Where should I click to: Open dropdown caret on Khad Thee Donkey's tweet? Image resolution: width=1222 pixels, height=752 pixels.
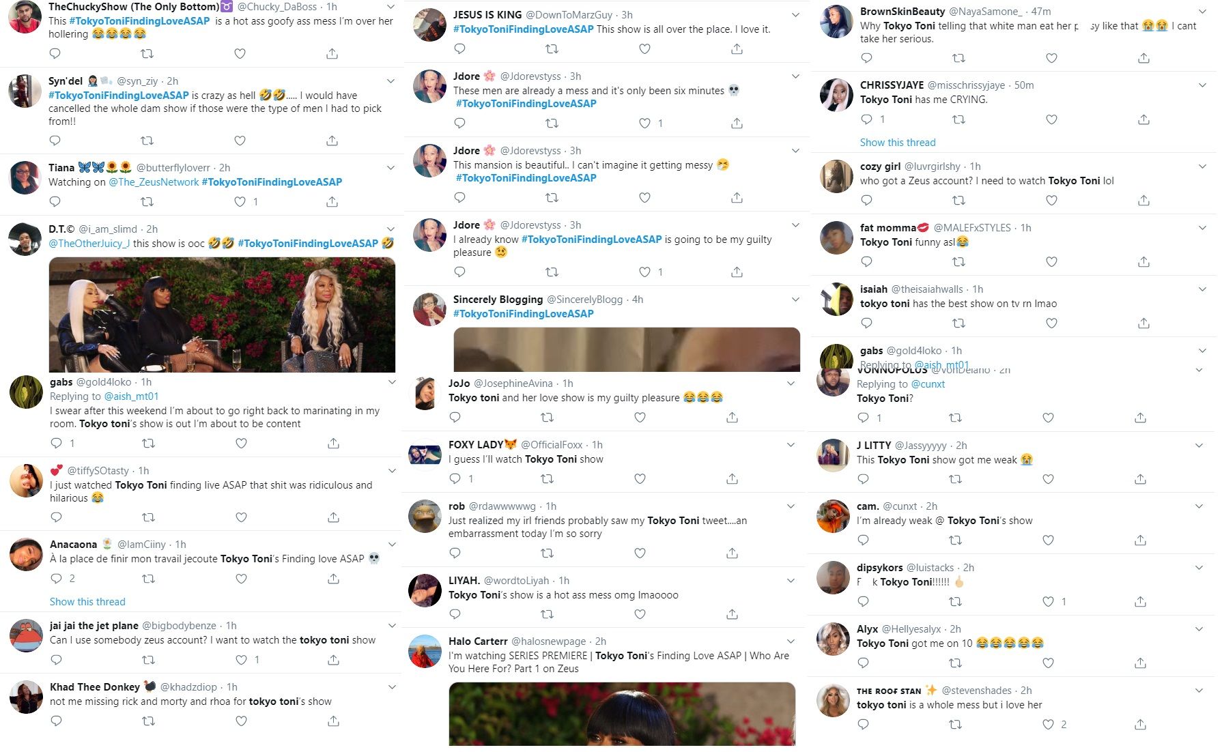pos(392,686)
